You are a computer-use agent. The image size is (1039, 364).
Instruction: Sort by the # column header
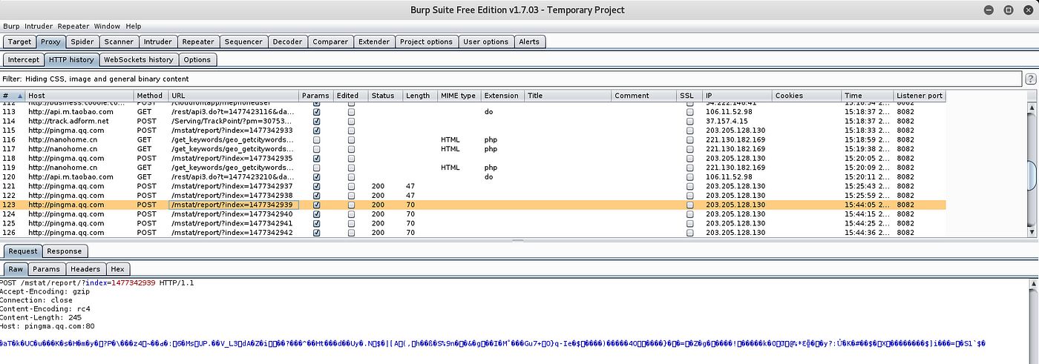click(x=13, y=96)
